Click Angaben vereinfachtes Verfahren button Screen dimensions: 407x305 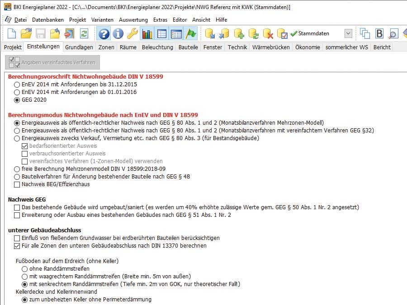(52, 62)
